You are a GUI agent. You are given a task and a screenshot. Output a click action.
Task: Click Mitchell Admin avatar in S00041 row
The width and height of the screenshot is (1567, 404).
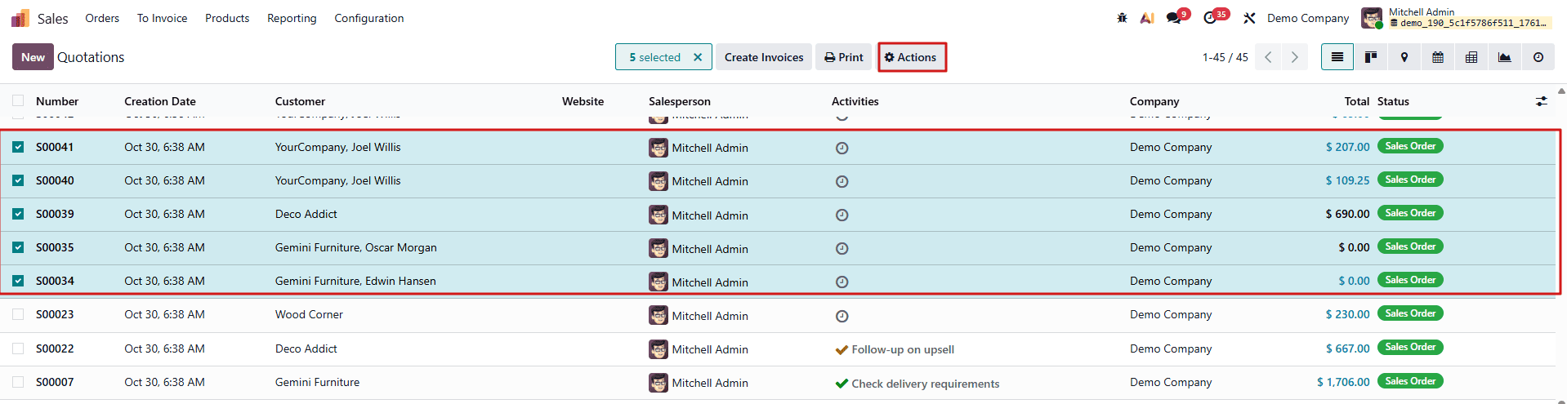(x=658, y=148)
